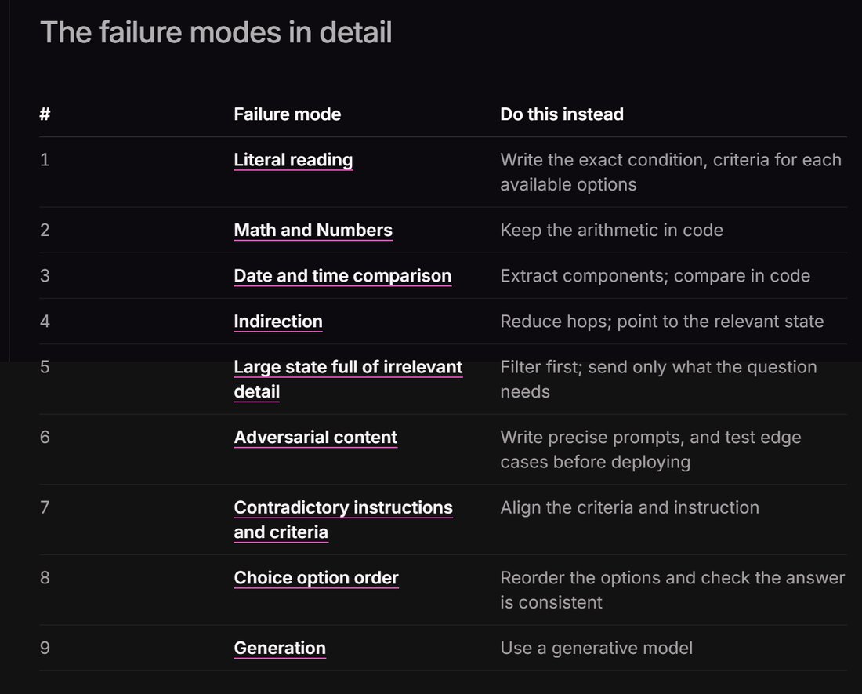Follow the Date and time comparison link
The image size is (862, 694).
tap(342, 275)
